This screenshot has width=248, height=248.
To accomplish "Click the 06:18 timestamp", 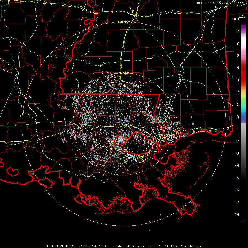I will click(x=195, y=246).
